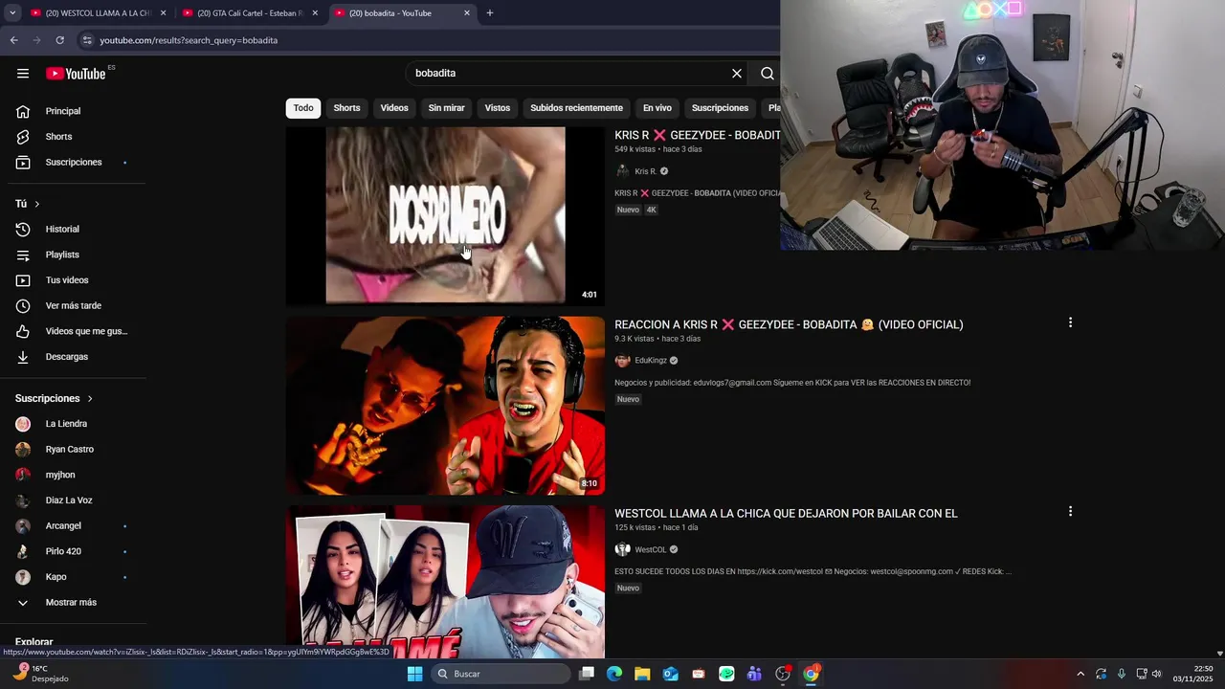
Task: Play the EduKingz reaction thumbnail
Action: [445, 406]
